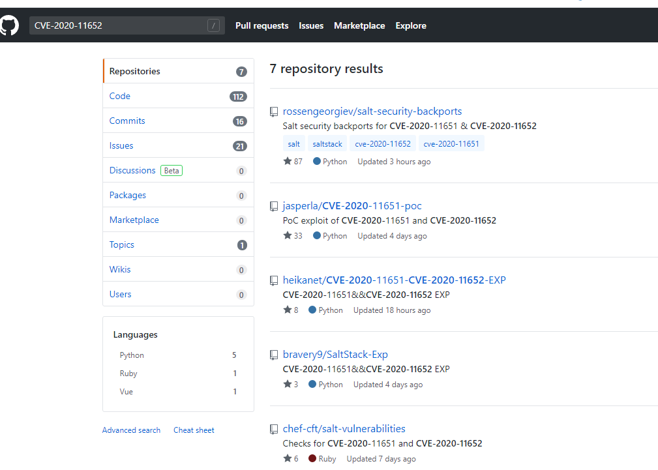Viewport: 658px width, 470px height.
Task: Open bravery9/SaltStack-Exp repository
Action: pos(335,354)
